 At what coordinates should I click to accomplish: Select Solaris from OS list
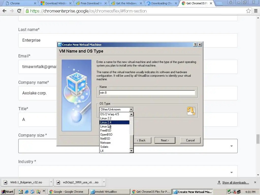pyautogui.click(x=115, y=147)
